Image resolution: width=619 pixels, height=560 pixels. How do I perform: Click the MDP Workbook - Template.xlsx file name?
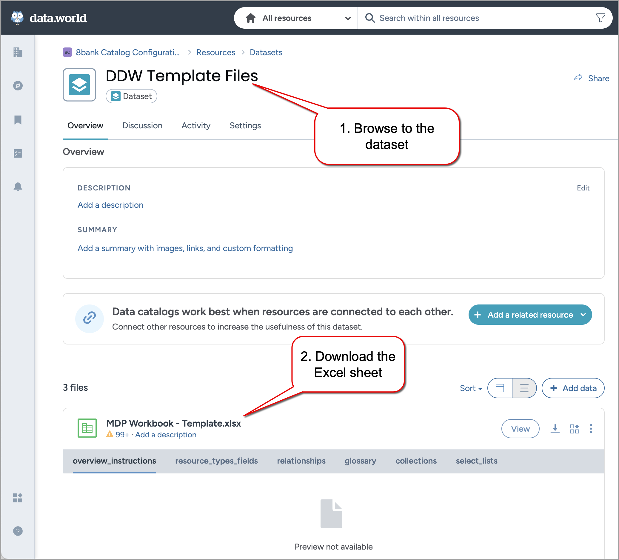pos(173,423)
